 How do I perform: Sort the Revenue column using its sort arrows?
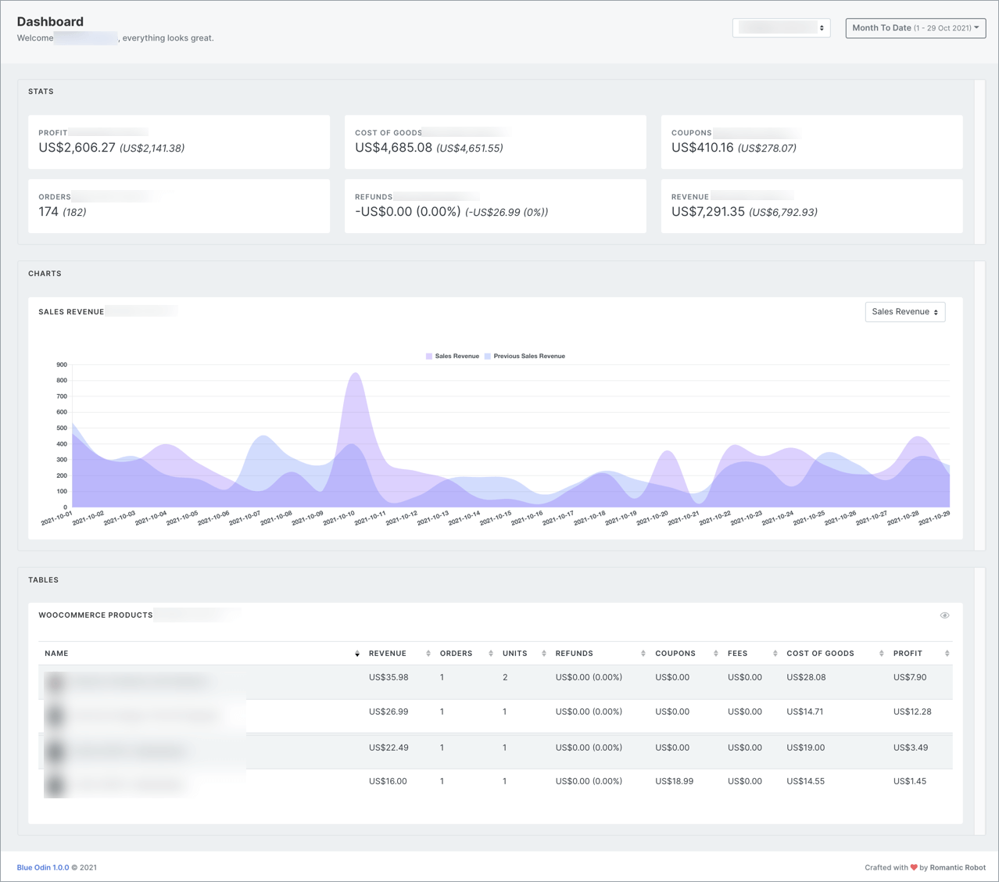coord(428,653)
